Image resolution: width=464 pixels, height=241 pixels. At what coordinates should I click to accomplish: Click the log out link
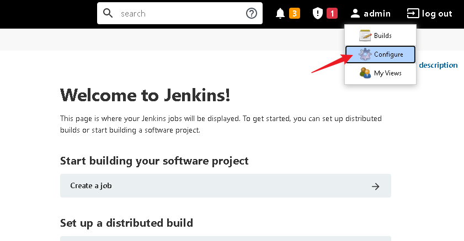tap(430, 14)
